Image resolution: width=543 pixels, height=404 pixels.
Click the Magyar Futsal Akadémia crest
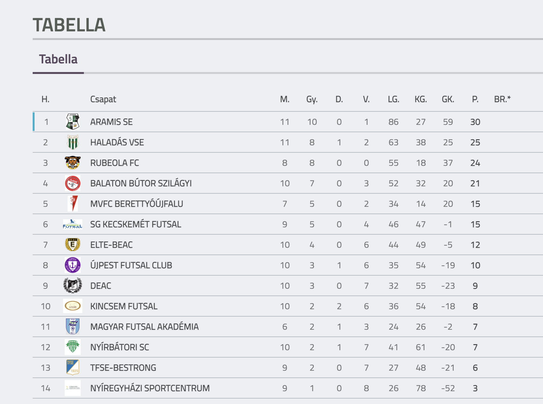(73, 327)
